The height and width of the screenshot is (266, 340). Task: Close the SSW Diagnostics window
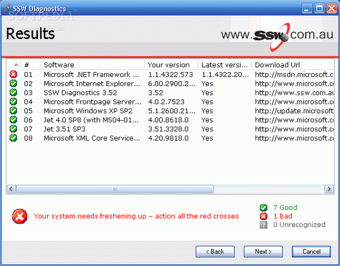[331, 9]
